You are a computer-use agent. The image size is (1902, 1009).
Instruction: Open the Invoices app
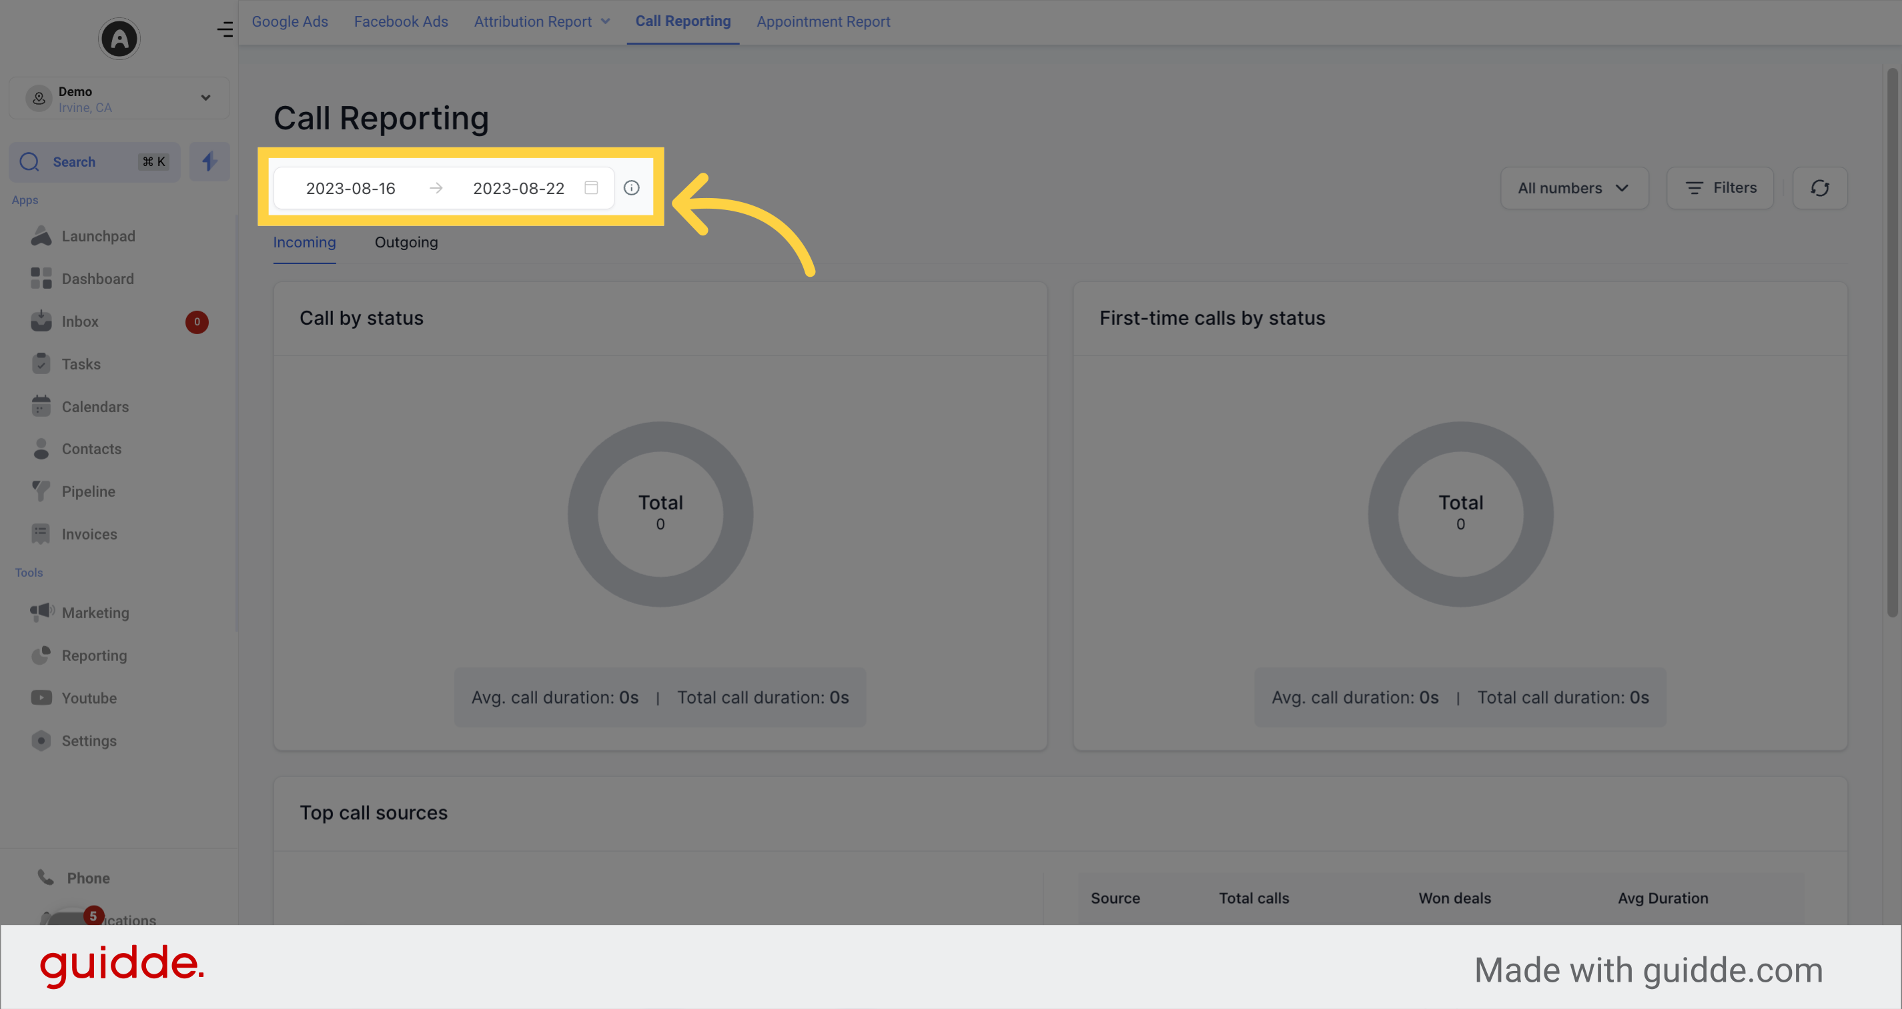tap(89, 534)
